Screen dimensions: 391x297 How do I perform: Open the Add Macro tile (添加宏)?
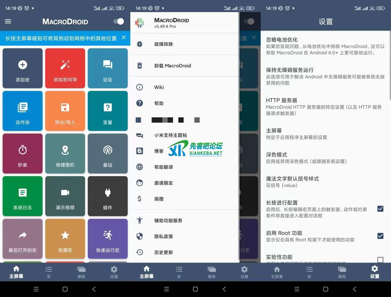22,68
